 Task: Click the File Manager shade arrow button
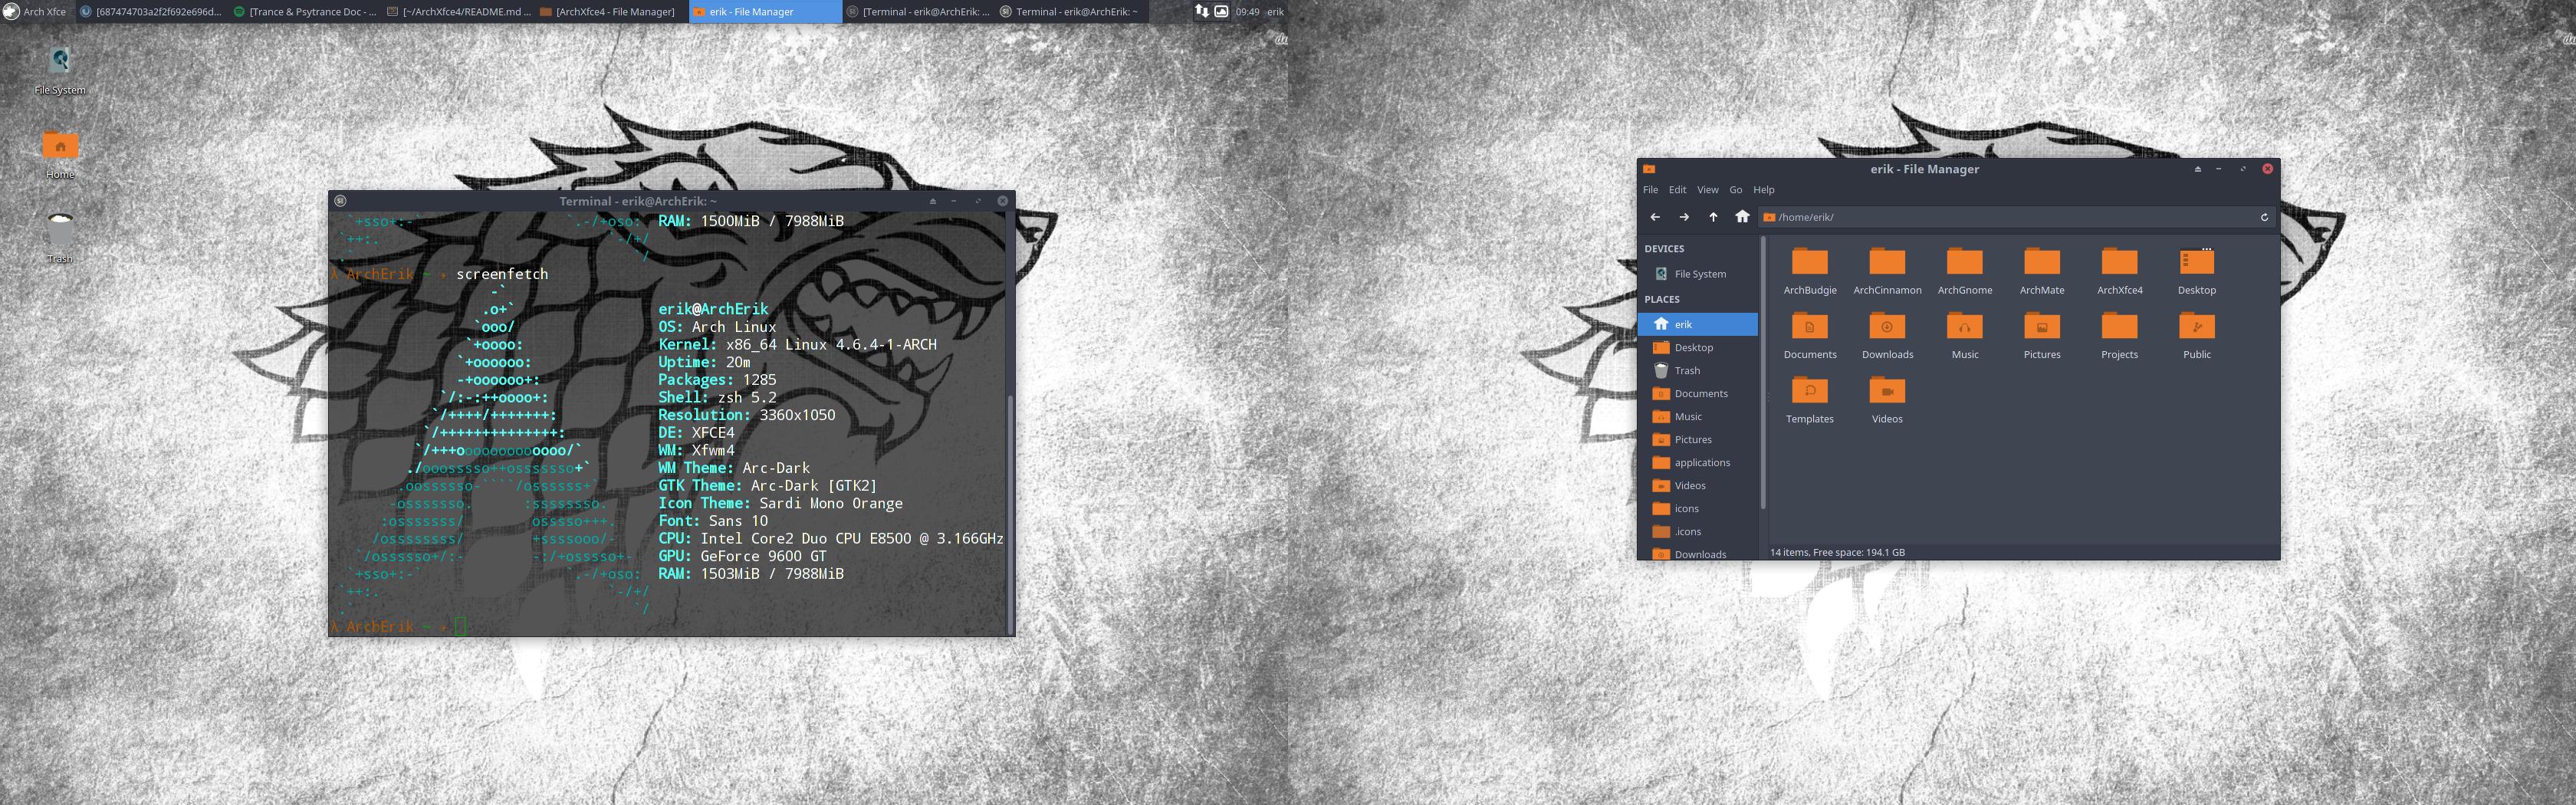pyautogui.click(x=2197, y=169)
